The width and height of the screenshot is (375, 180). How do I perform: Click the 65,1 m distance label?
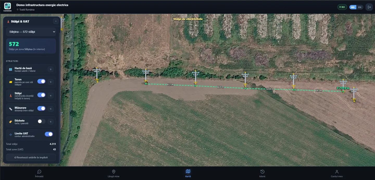point(170,85)
